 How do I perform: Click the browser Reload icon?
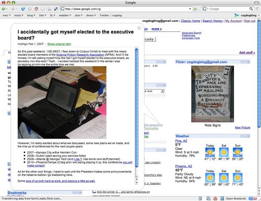[23, 9]
